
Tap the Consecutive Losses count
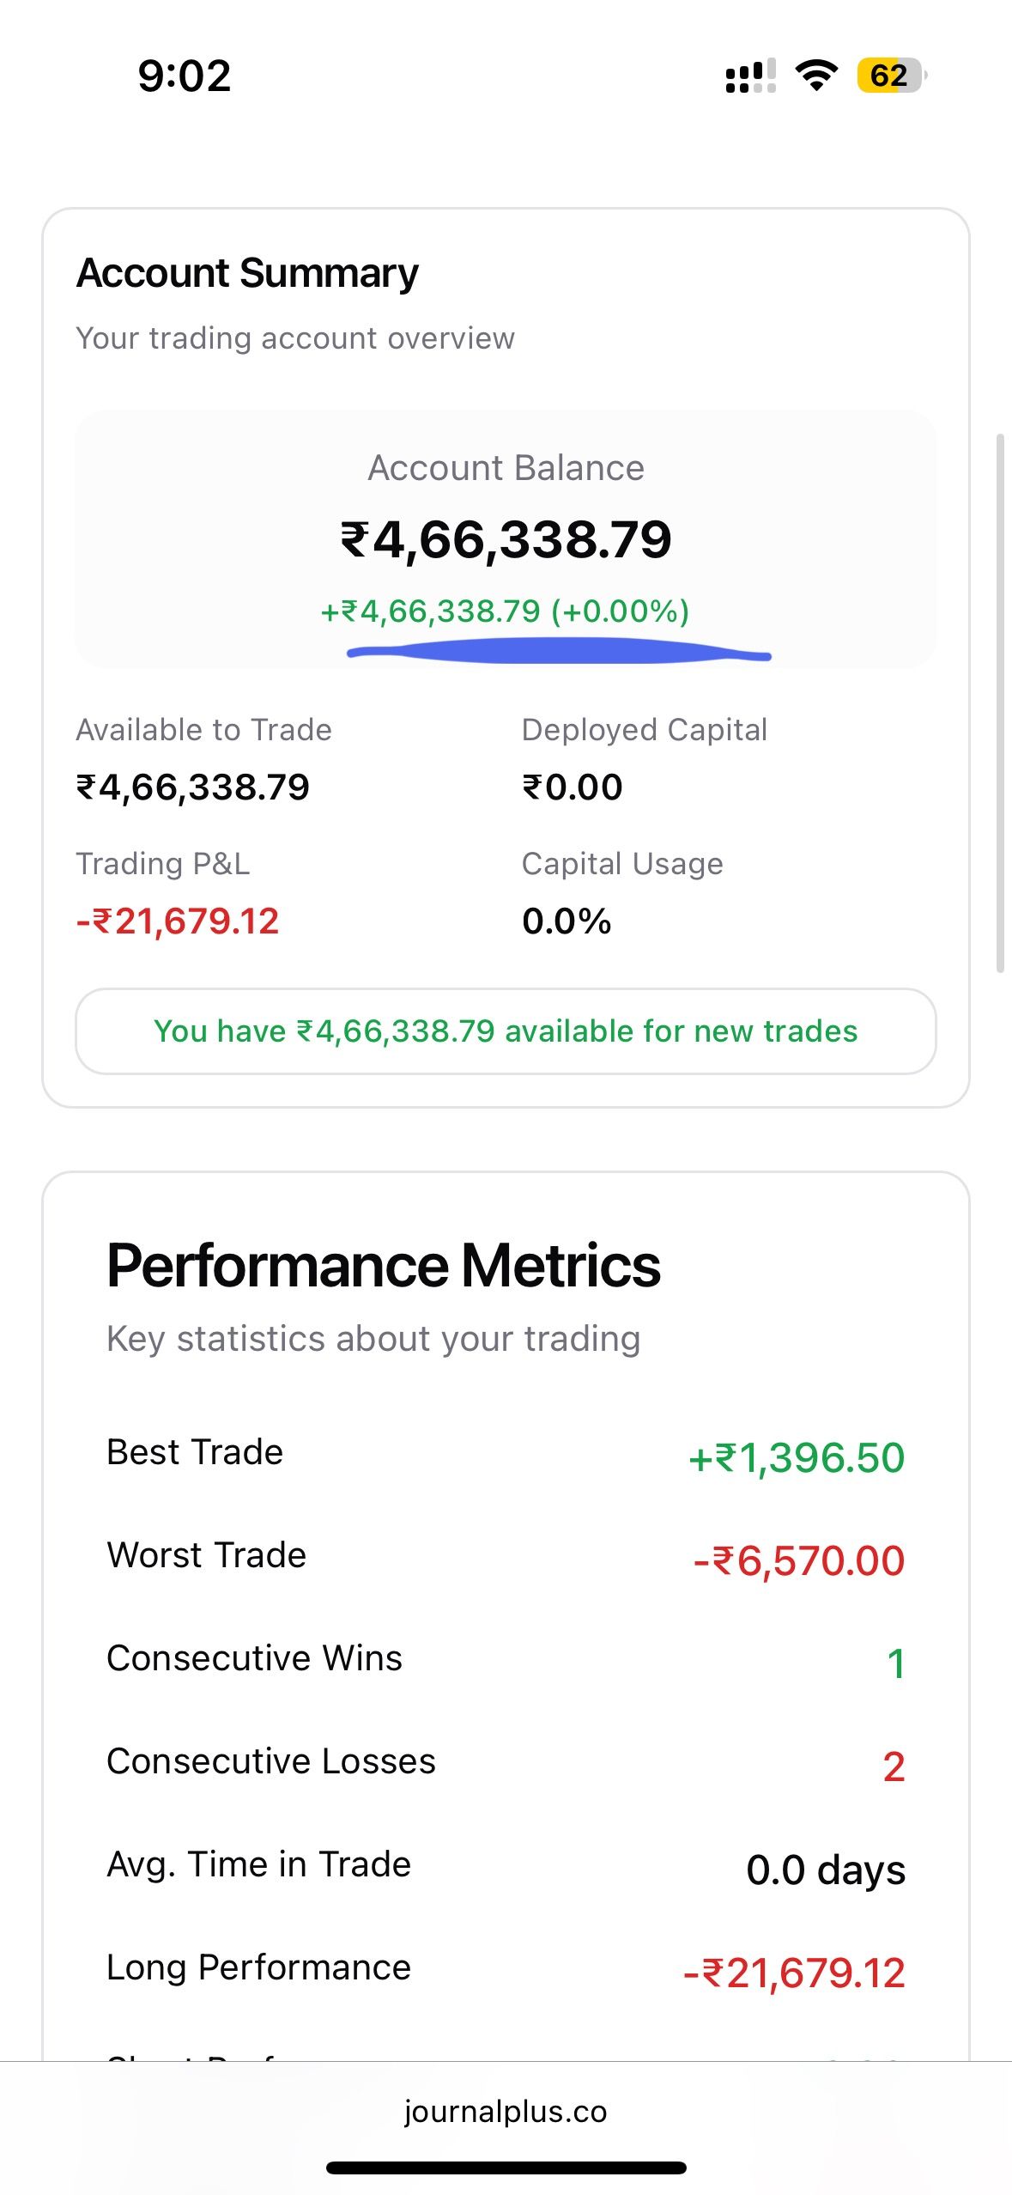[x=894, y=1766]
